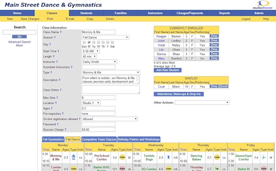Switch to the Competitive Team Classes tab
276x171 pixels.
(x=99, y=139)
